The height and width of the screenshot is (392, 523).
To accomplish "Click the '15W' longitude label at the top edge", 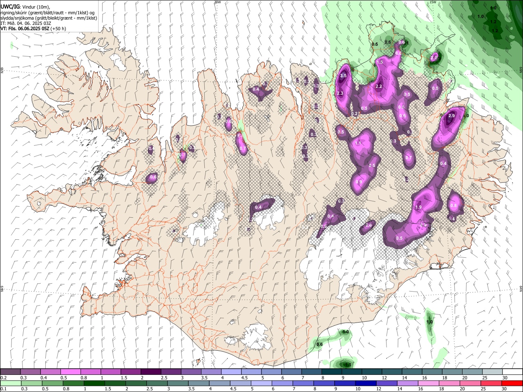I will [433, 2].
